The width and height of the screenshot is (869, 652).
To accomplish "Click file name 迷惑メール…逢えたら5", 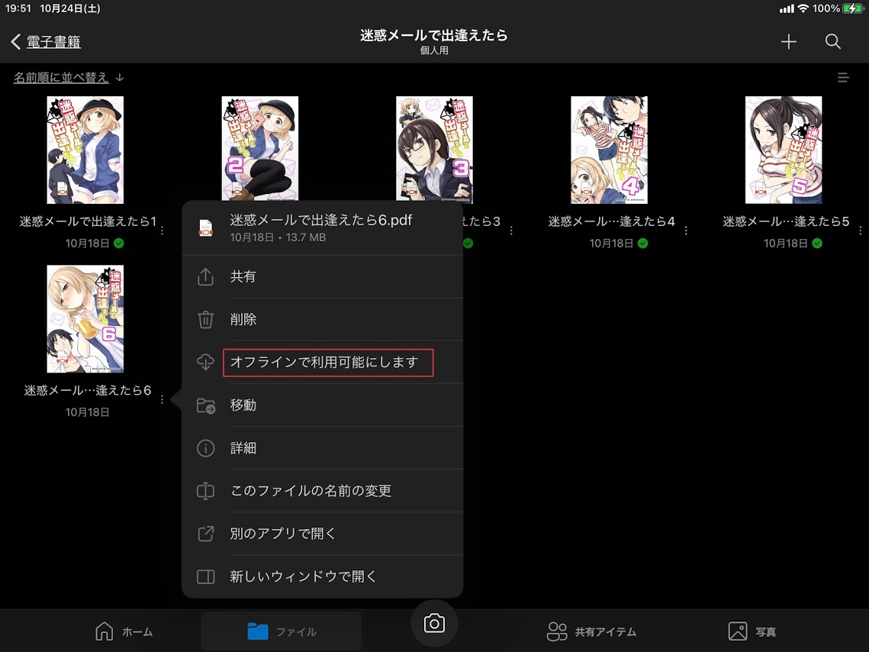I will (x=786, y=221).
